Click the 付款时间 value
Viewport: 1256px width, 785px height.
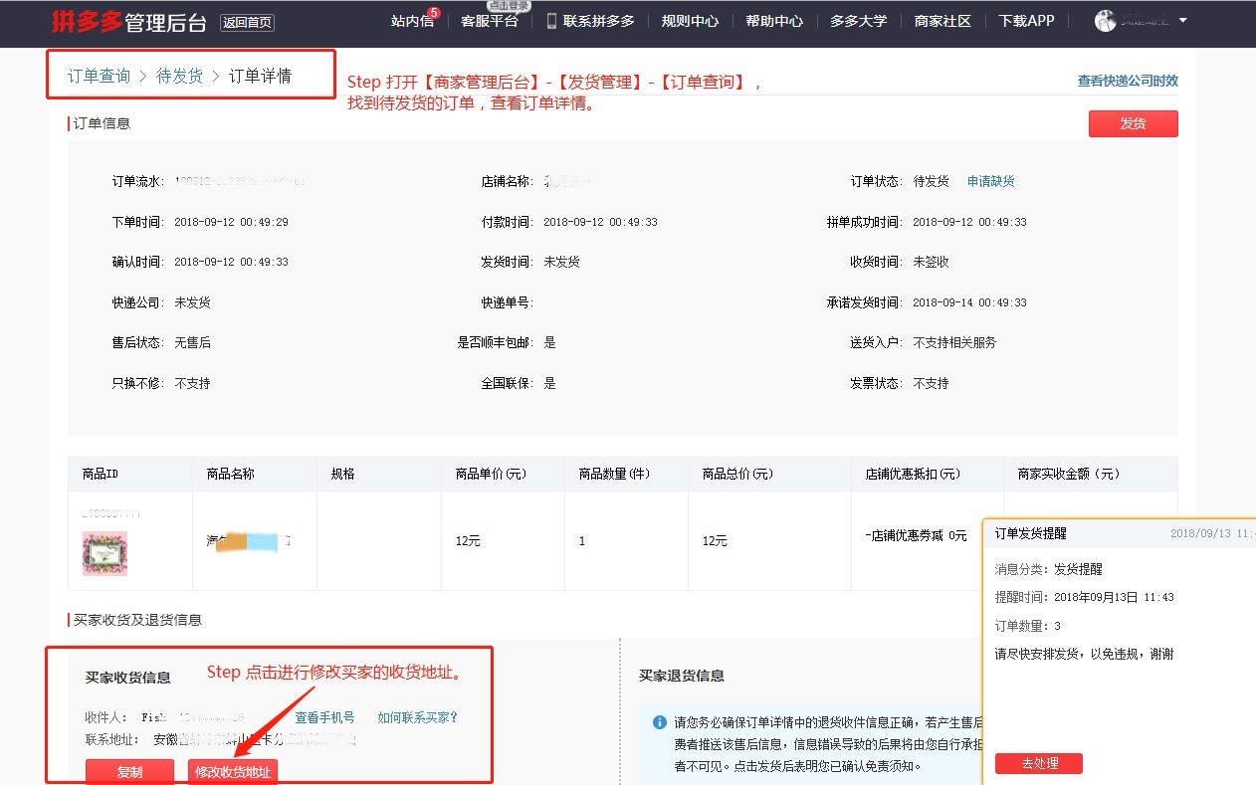[601, 222]
